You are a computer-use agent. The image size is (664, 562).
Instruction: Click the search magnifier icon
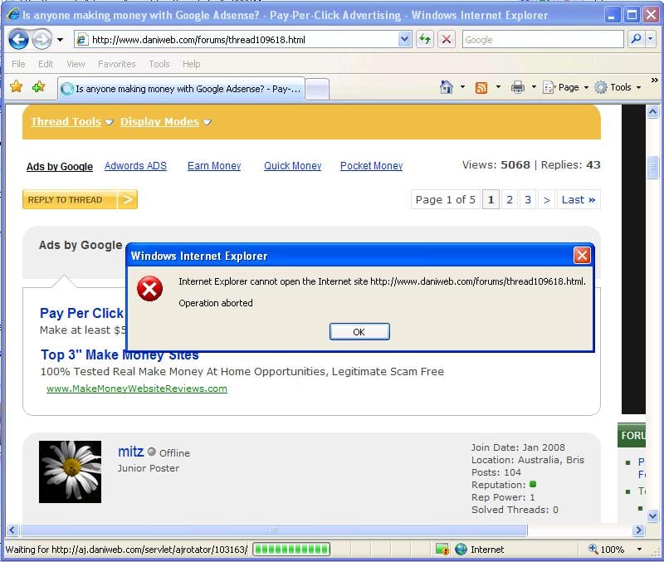click(636, 39)
